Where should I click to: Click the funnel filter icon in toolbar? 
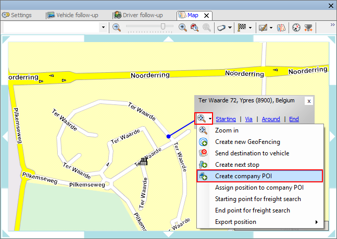[308, 27]
